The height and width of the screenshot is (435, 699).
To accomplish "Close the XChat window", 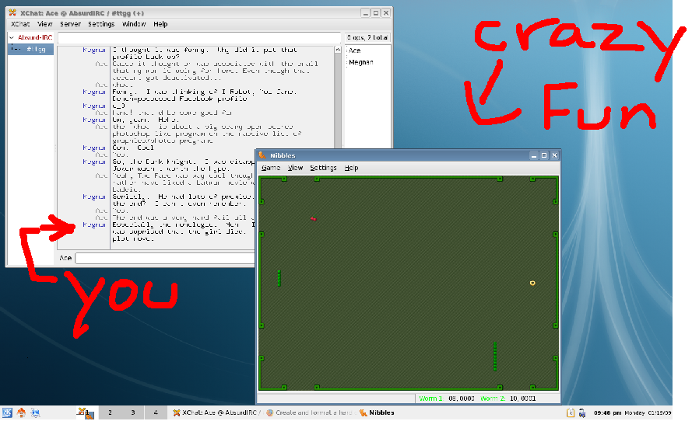I will pos(386,13).
